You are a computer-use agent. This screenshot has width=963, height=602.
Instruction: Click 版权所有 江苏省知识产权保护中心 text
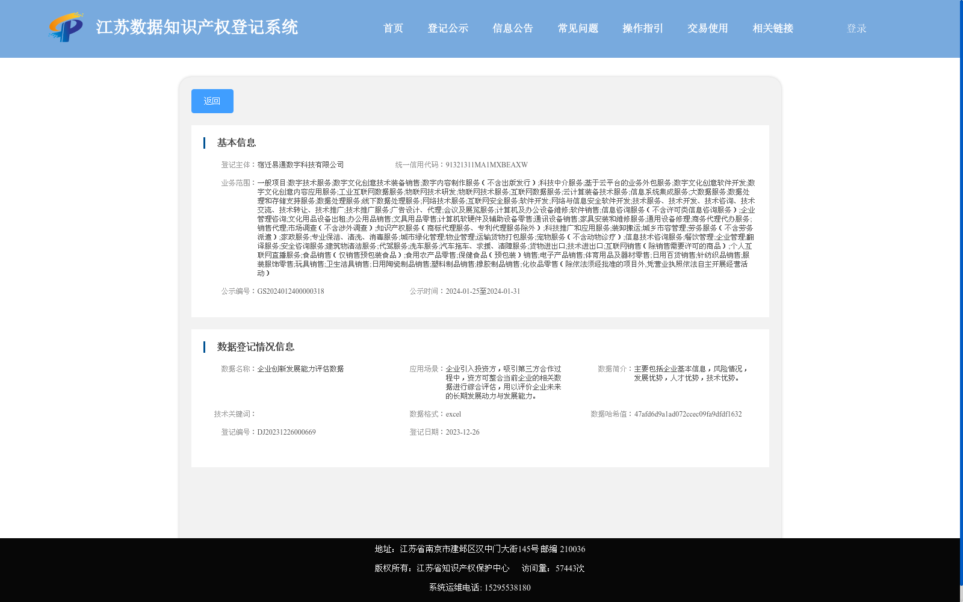click(442, 568)
